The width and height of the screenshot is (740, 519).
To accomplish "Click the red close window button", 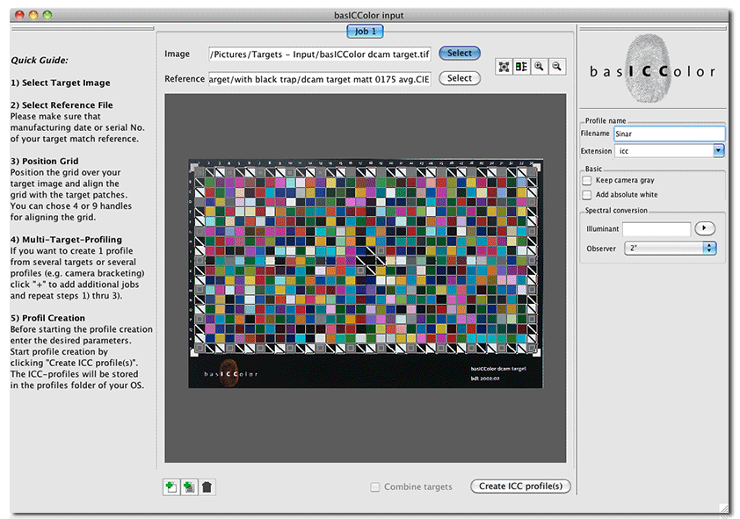I will click(x=20, y=15).
